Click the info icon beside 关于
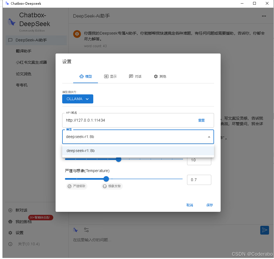 point(10,244)
